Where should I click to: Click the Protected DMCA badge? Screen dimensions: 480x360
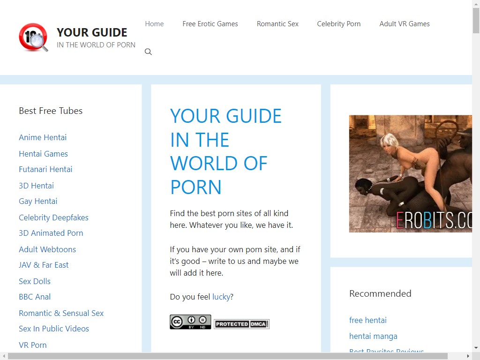[x=241, y=324]
